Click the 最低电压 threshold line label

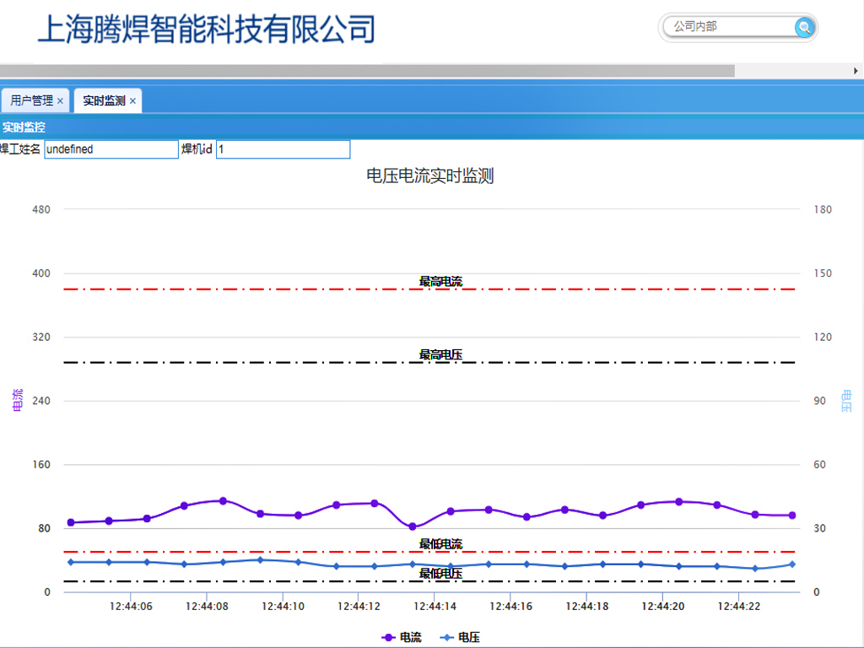440,574
